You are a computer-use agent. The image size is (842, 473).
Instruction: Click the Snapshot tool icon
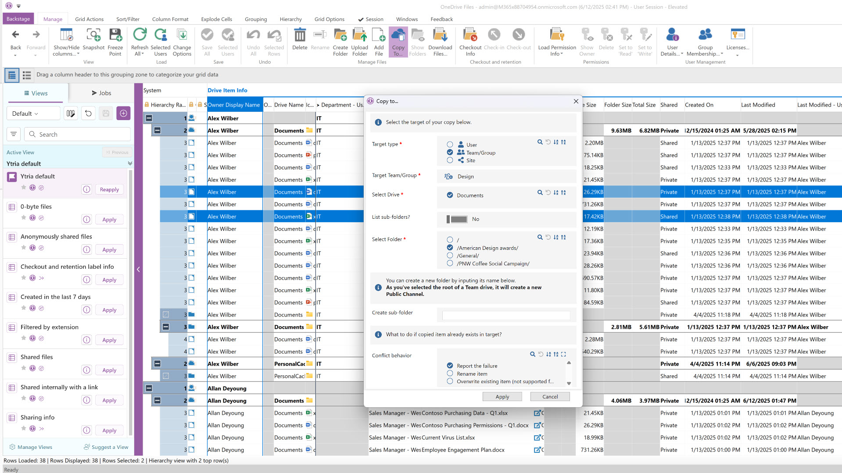pos(93,35)
